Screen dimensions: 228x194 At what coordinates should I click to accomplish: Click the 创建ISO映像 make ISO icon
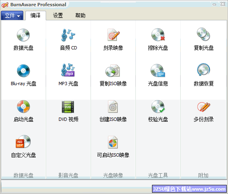(113, 106)
